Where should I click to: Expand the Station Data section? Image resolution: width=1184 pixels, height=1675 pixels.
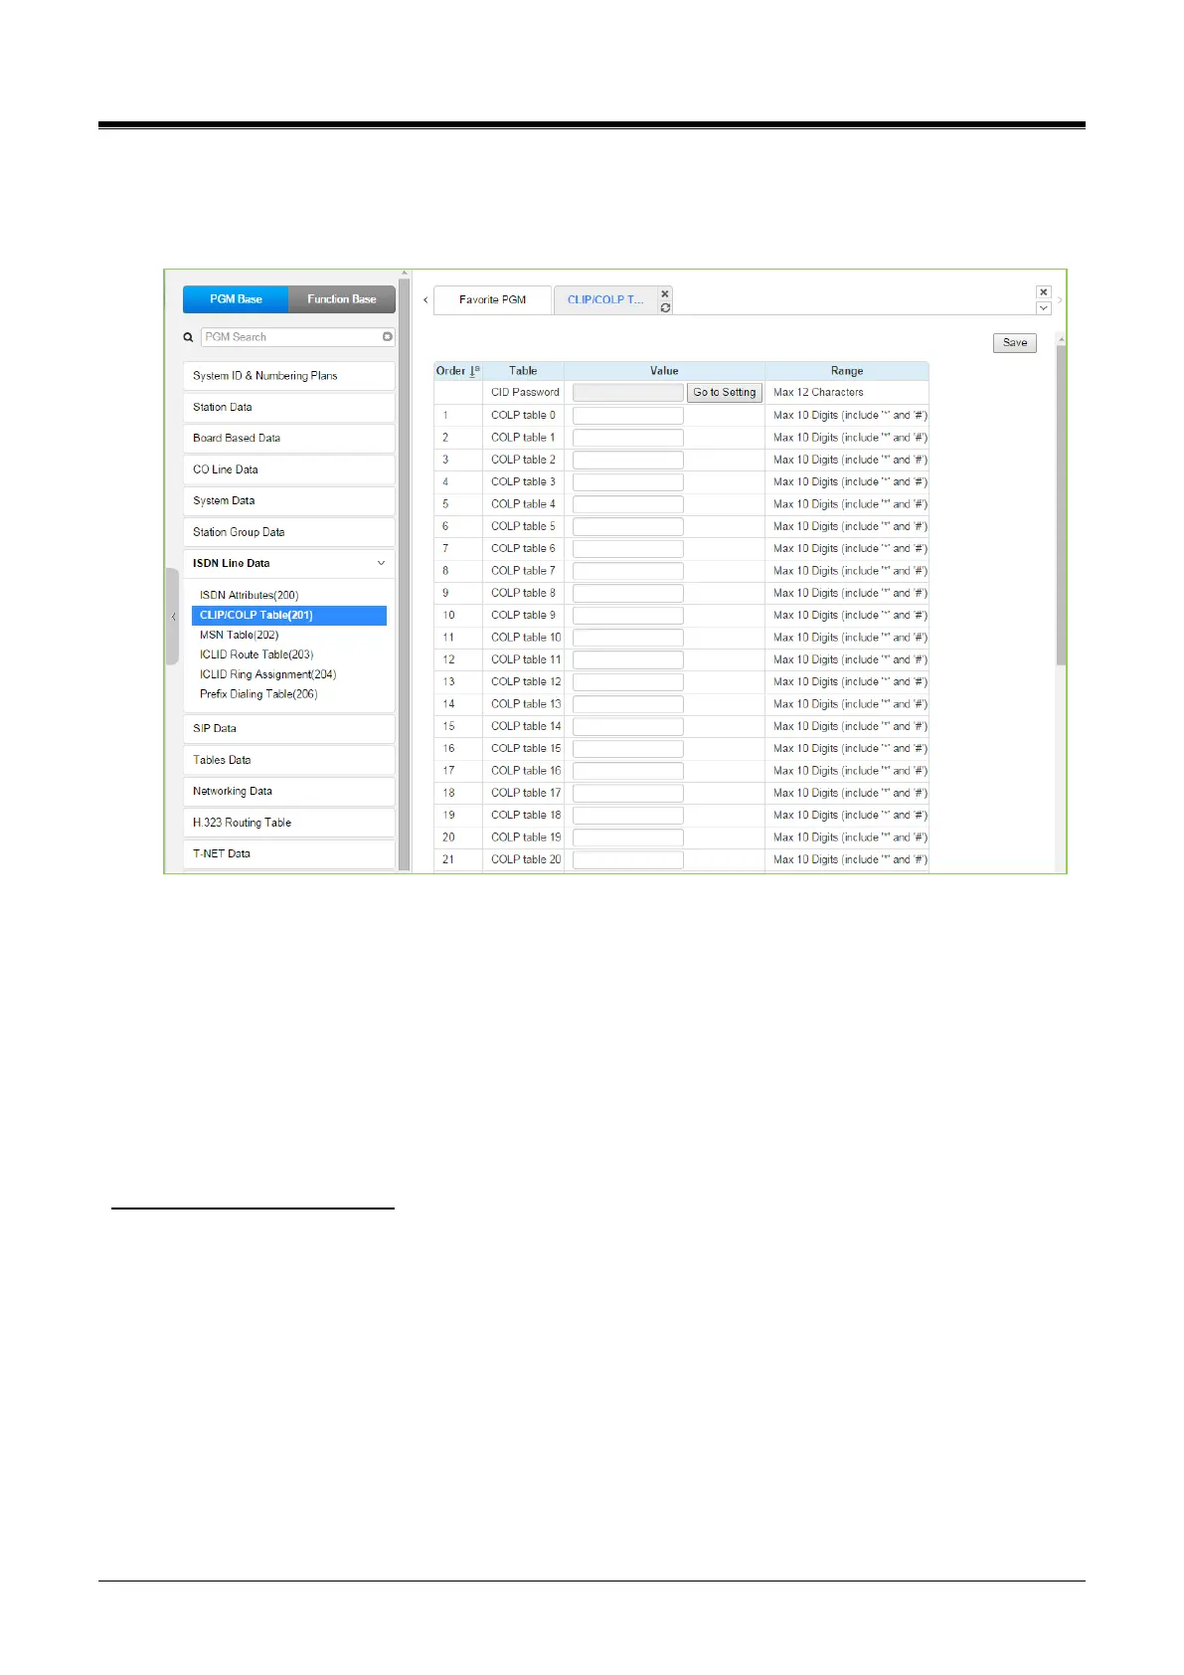point(289,407)
